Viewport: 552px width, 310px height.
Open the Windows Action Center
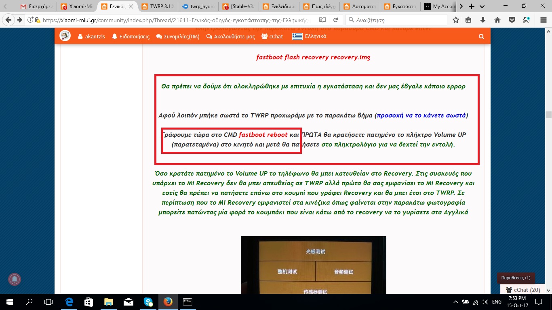(539, 302)
